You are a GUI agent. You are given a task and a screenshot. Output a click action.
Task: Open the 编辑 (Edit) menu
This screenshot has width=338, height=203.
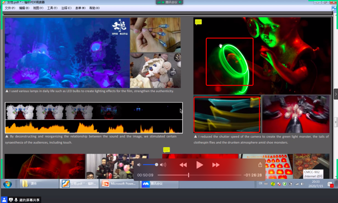[x=24, y=8]
